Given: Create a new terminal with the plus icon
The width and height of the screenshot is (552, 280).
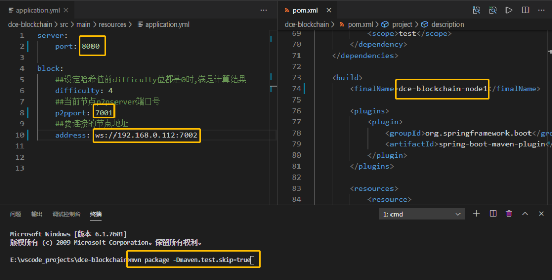Looking at the screenshot, I should (x=476, y=214).
